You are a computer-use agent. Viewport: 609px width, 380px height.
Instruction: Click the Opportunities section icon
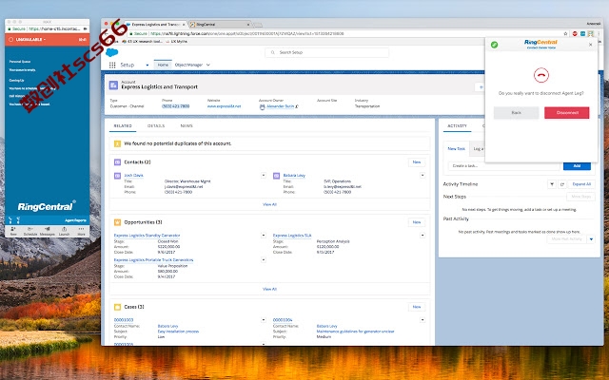click(x=117, y=222)
